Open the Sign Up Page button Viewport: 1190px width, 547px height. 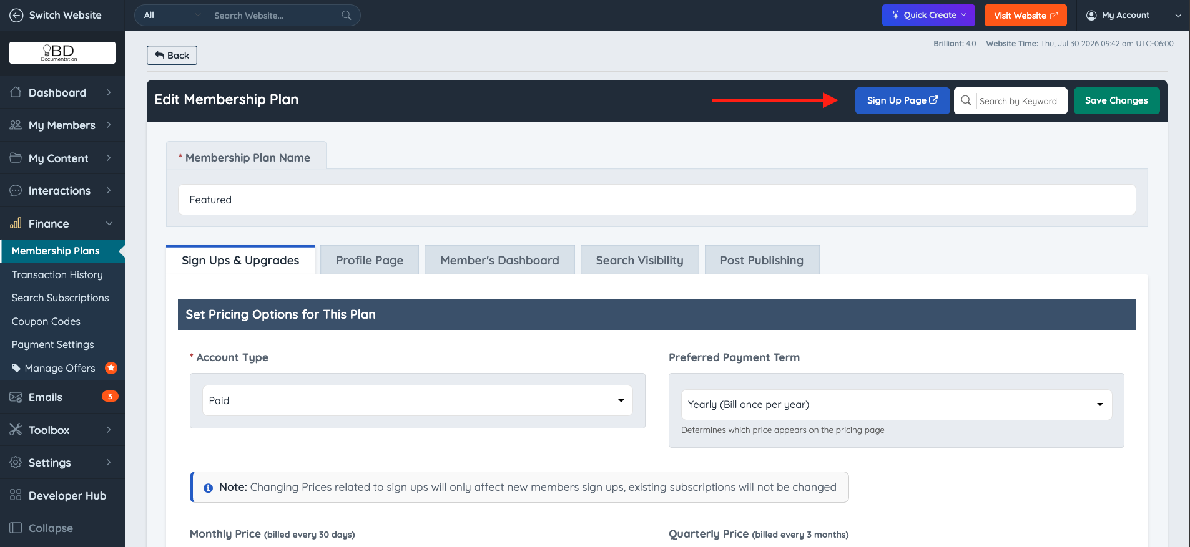[902, 100]
